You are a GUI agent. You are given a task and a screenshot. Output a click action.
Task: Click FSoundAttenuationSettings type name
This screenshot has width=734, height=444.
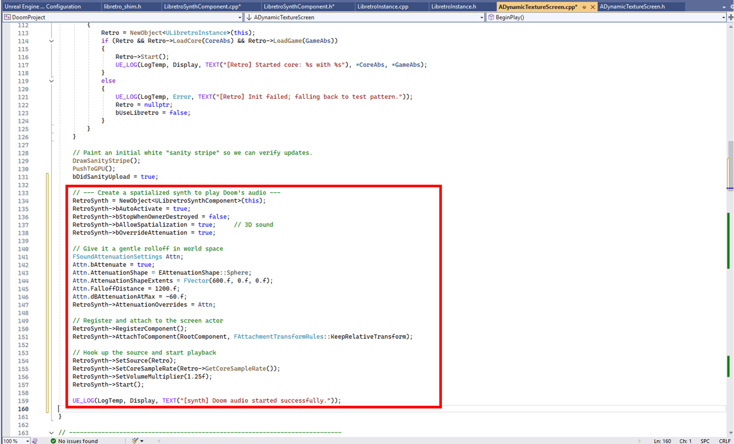tap(117, 257)
